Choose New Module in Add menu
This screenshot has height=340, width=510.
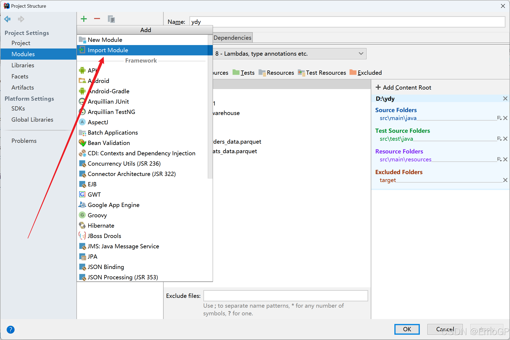[105, 40]
